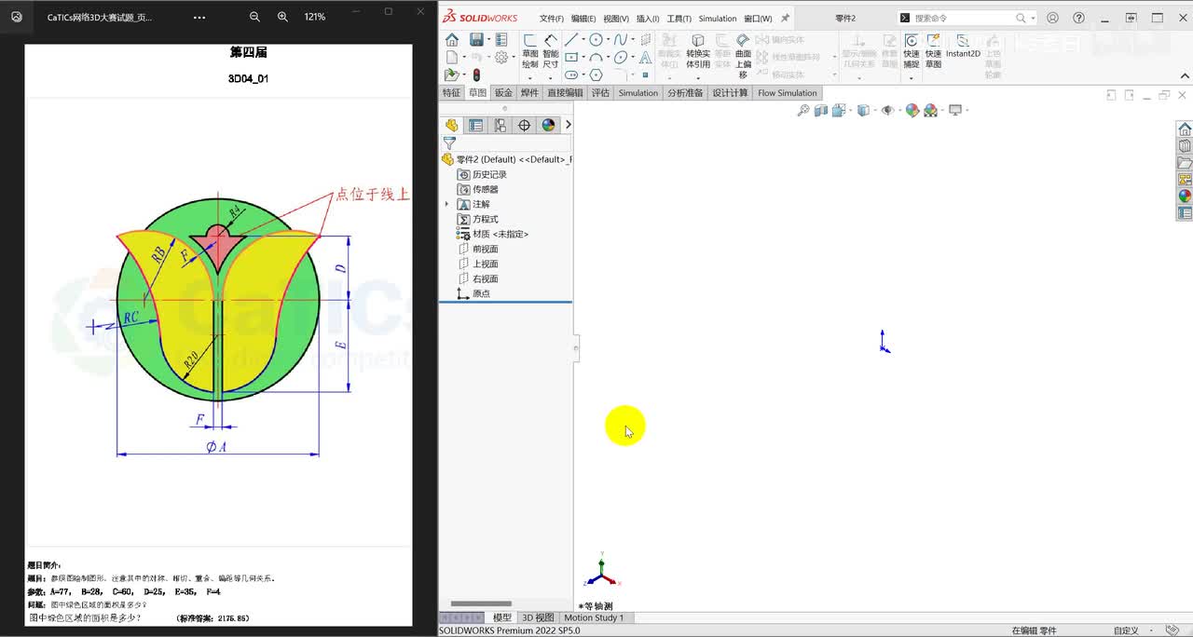Open the 编辑(E) menu
Image resolution: width=1193 pixels, height=637 pixels.
pyautogui.click(x=583, y=19)
